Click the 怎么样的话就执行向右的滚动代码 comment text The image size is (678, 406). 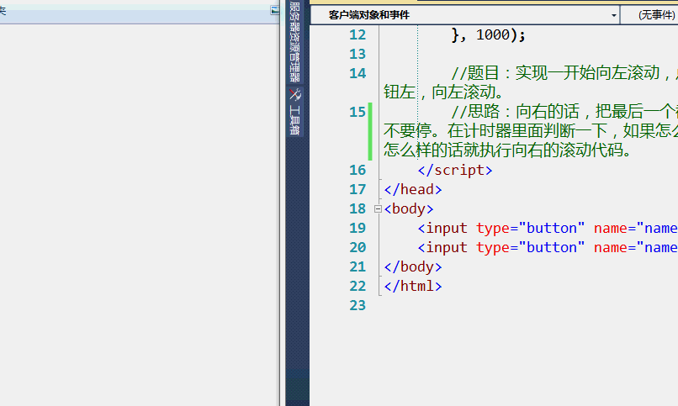point(507,150)
